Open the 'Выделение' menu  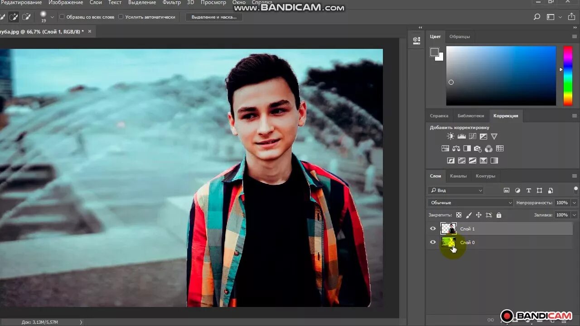pos(142,3)
